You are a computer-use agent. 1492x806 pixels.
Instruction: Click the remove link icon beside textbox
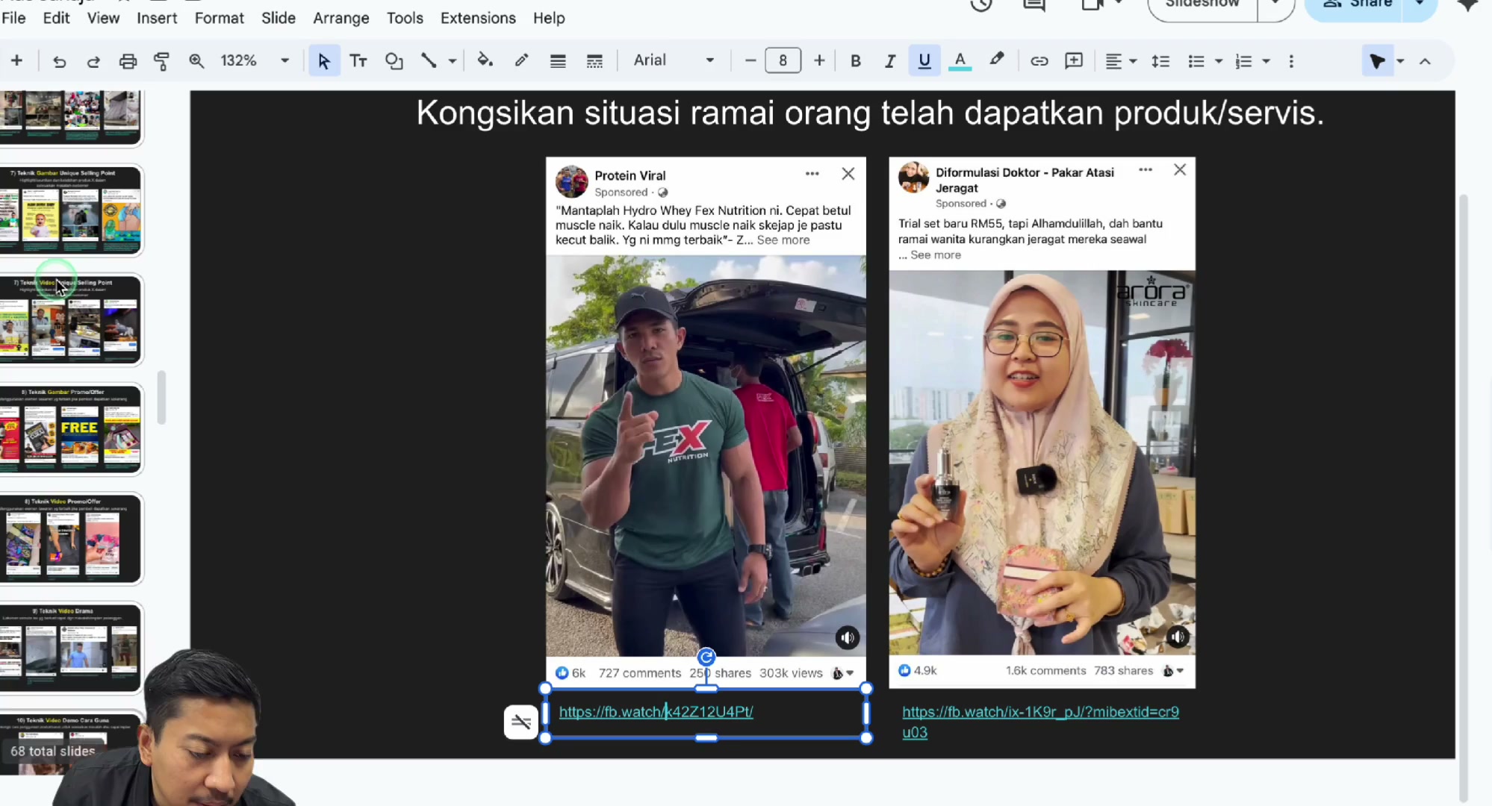(520, 722)
